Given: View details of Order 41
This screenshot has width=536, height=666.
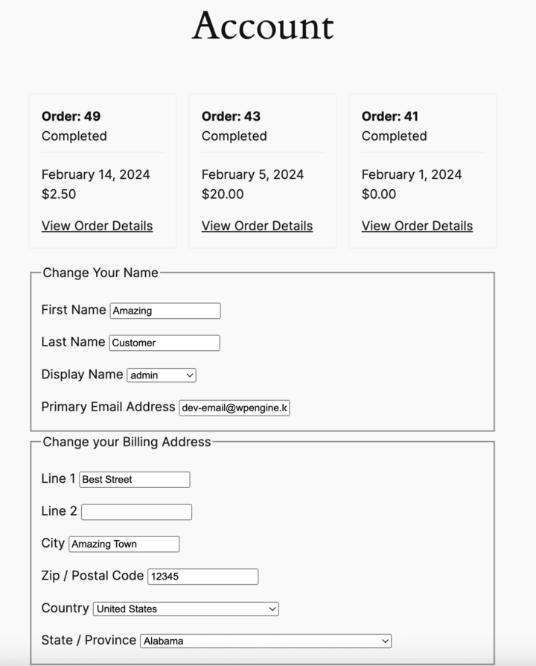Looking at the screenshot, I should pyautogui.click(x=417, y=226).
